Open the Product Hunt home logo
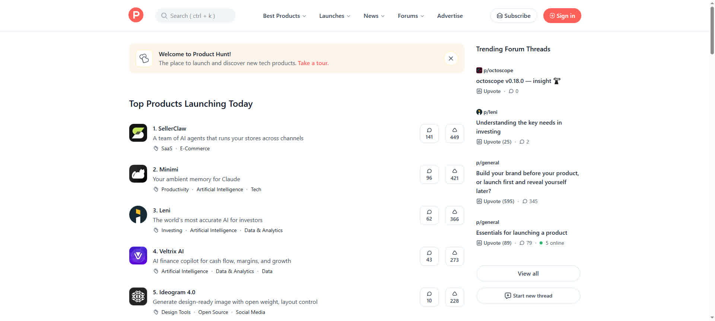The image size is (715, 321). pyautogui.click(x=136, y=15)
